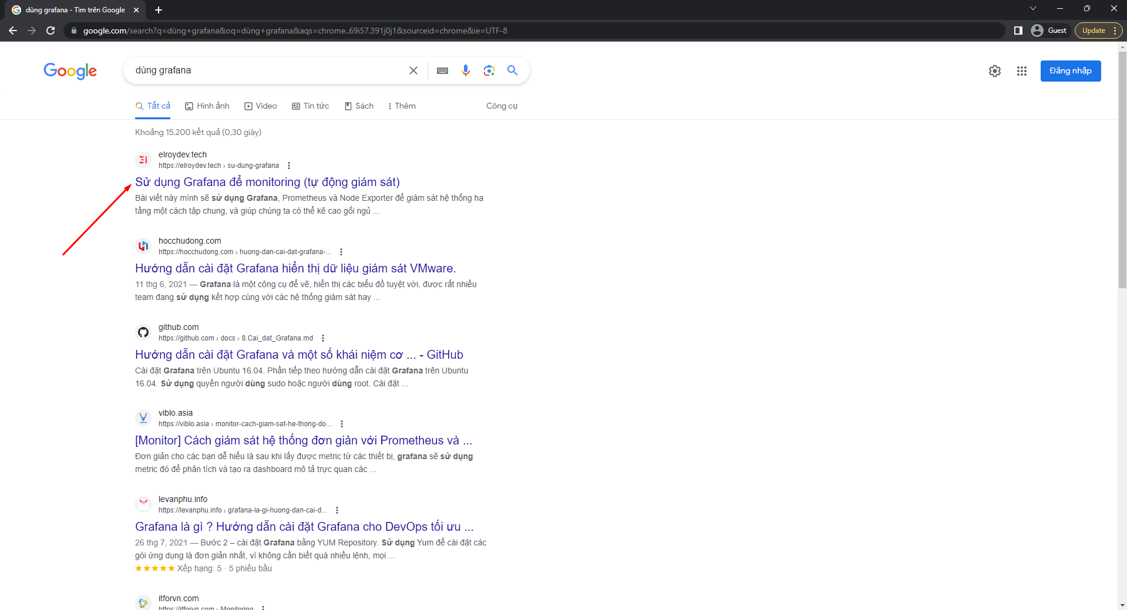
Task: Click the Đăng nhập sign-in button
Action: coord(1071,71)
